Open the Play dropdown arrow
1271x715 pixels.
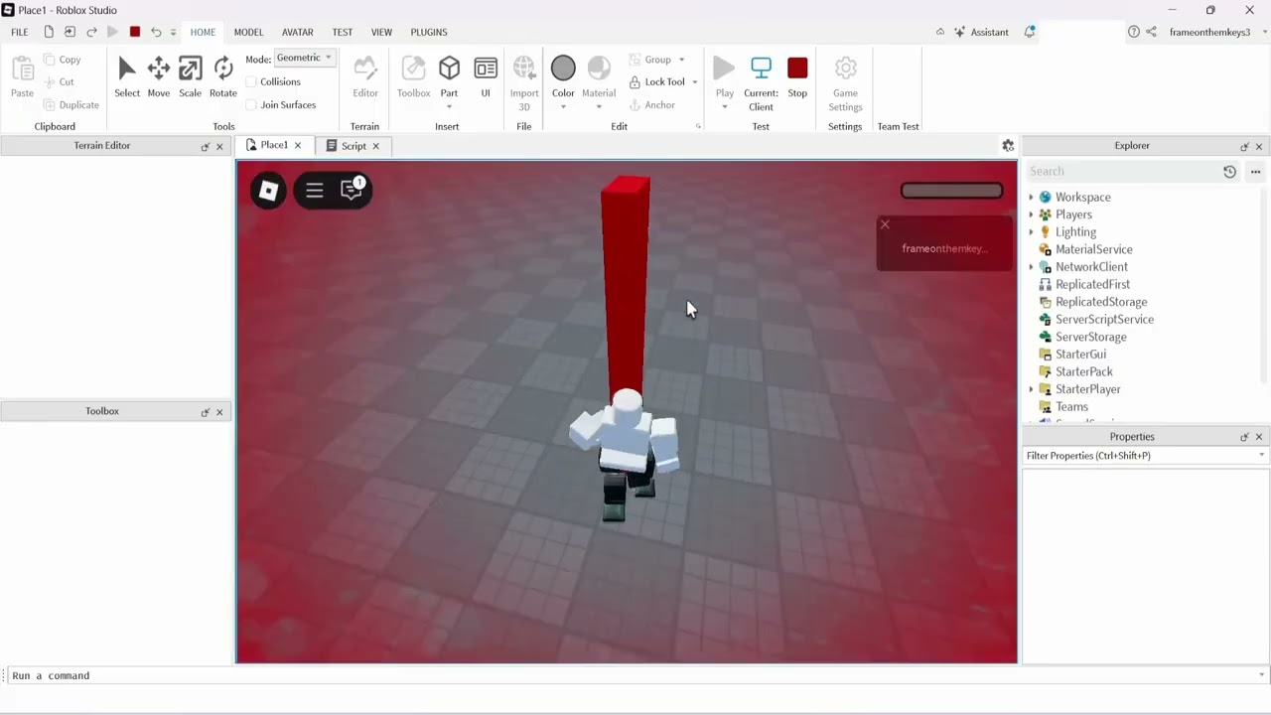(725, 106)
